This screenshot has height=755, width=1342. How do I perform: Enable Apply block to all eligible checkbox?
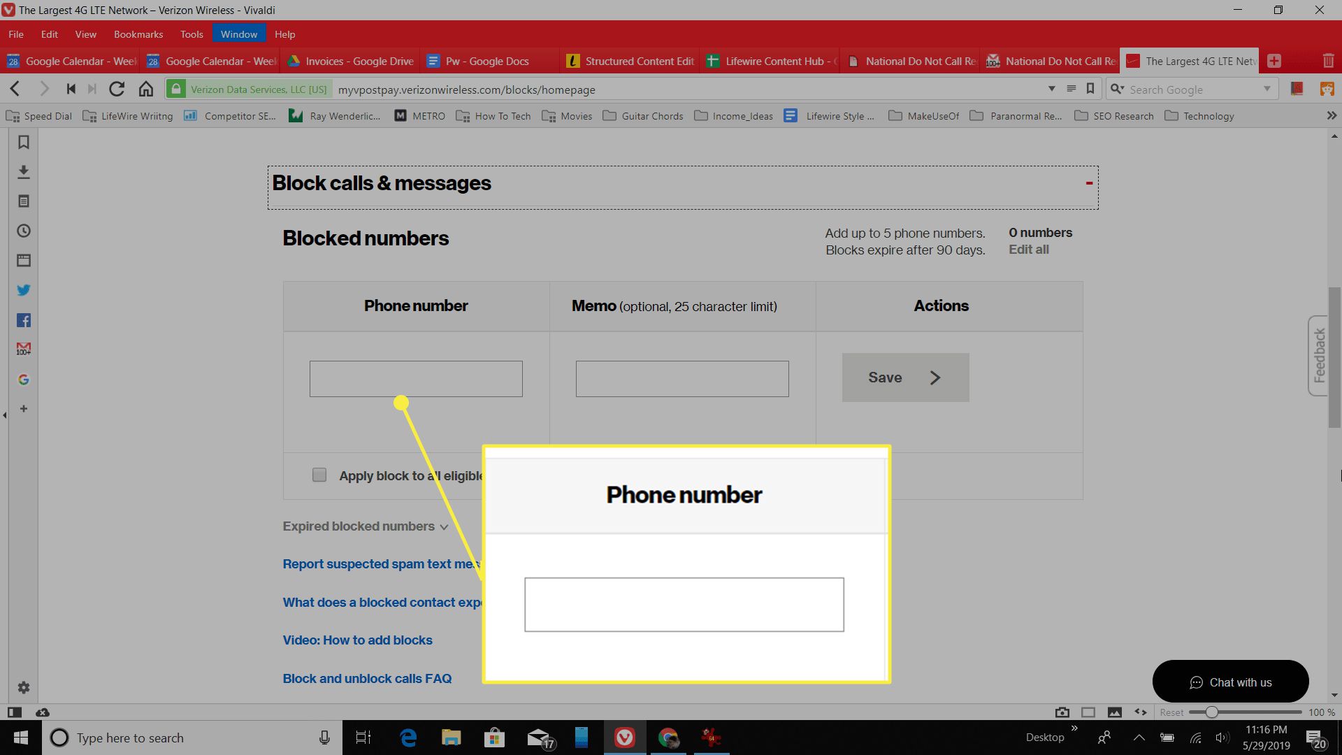pyautogui.click(x=319, y=475)
